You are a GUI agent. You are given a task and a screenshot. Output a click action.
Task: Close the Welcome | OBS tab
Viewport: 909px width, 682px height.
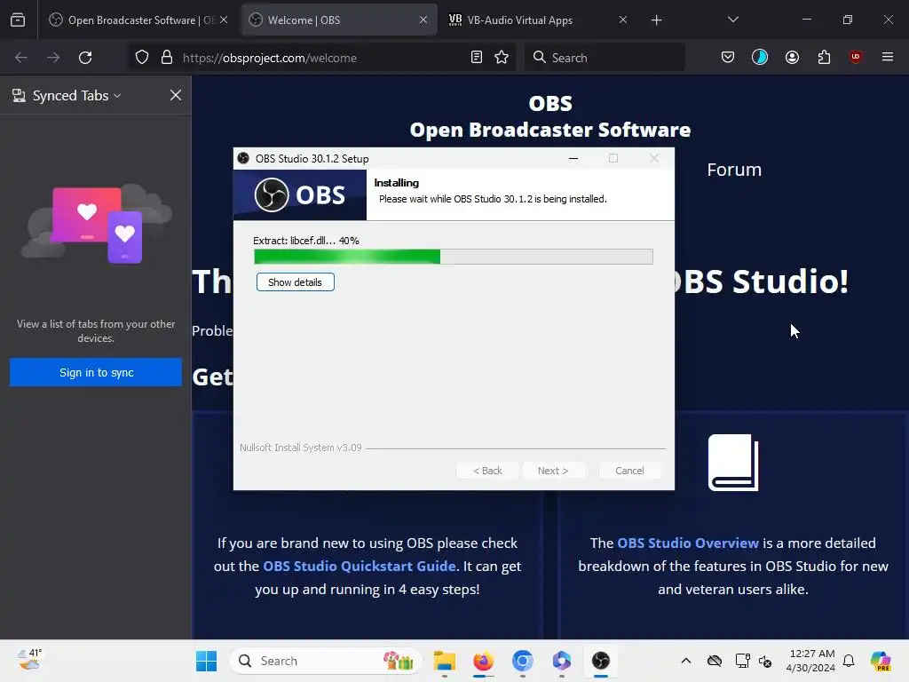pyautogui.click(x=423, y=20)
